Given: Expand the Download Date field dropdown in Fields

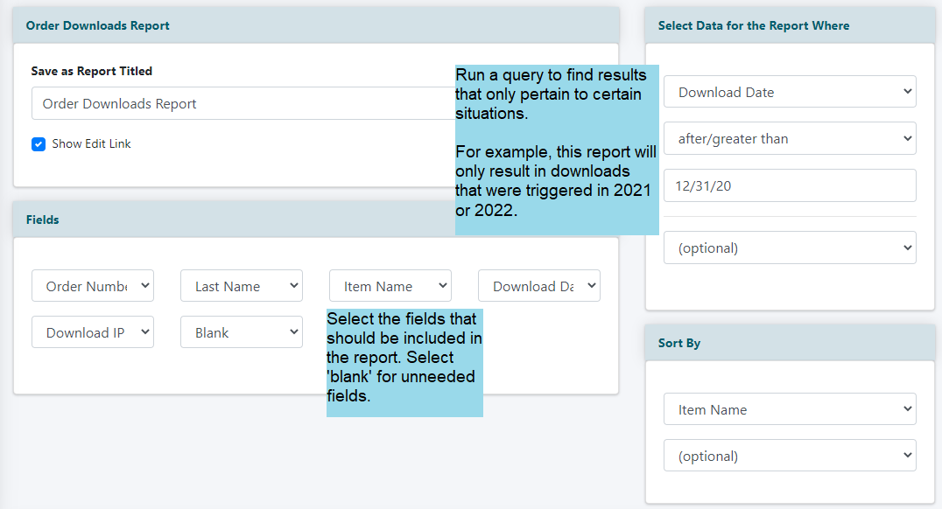Looking at the screenshot, I should pyautogui.click(x=539, y=286).
